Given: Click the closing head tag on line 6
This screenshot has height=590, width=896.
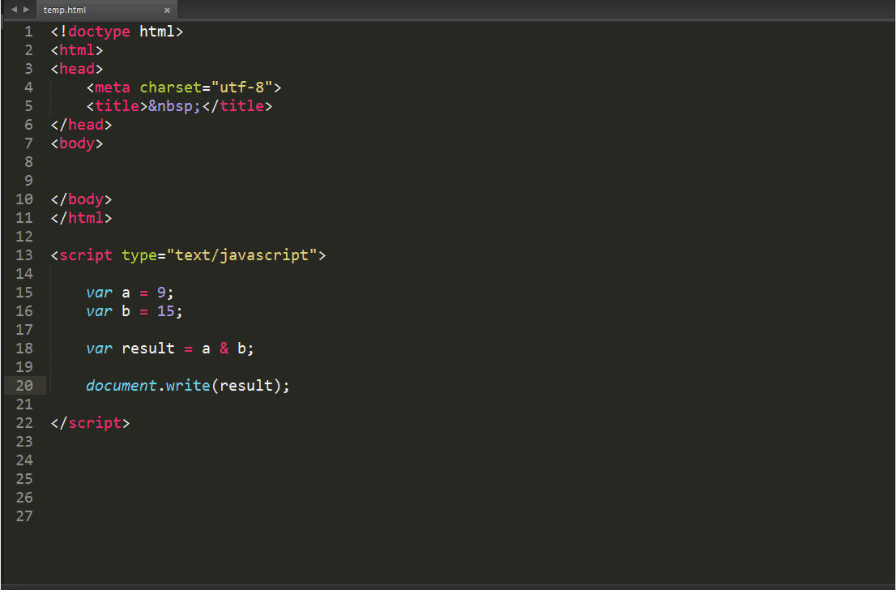Looking at the screenshot, I should (x=81, y=125).
